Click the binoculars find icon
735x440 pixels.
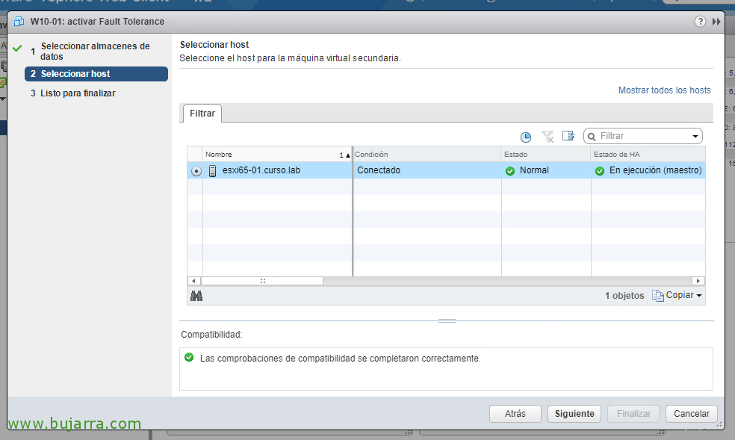[196, 296]
